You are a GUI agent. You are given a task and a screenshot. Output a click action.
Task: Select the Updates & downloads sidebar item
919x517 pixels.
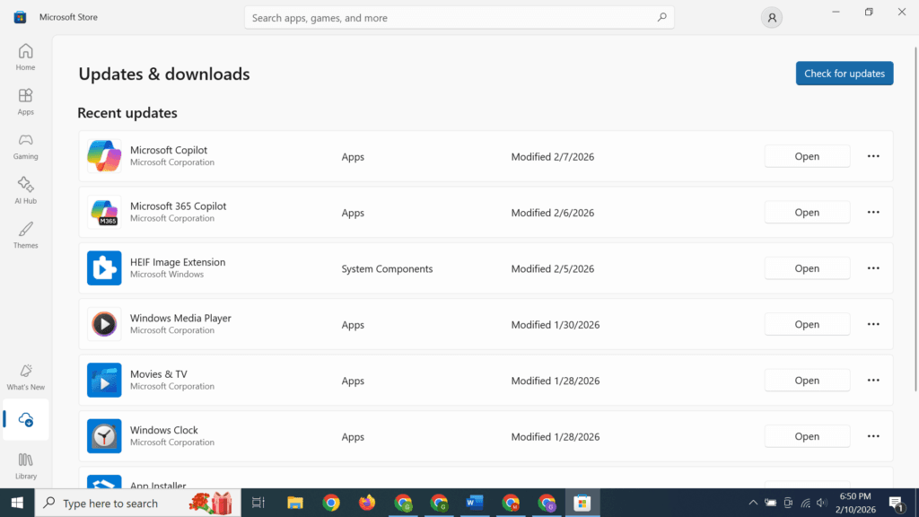pyautogui.click(x=24, y=419)
